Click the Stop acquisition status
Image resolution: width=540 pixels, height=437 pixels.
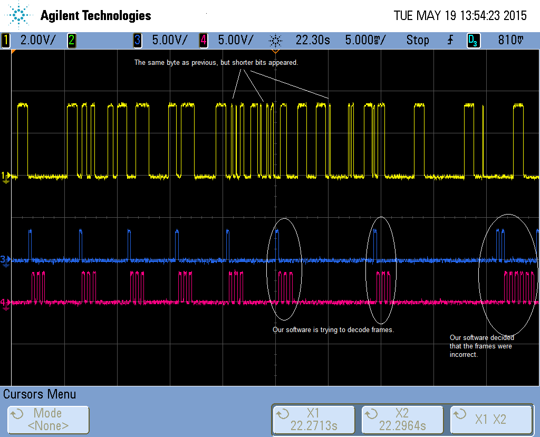(418, 40)
